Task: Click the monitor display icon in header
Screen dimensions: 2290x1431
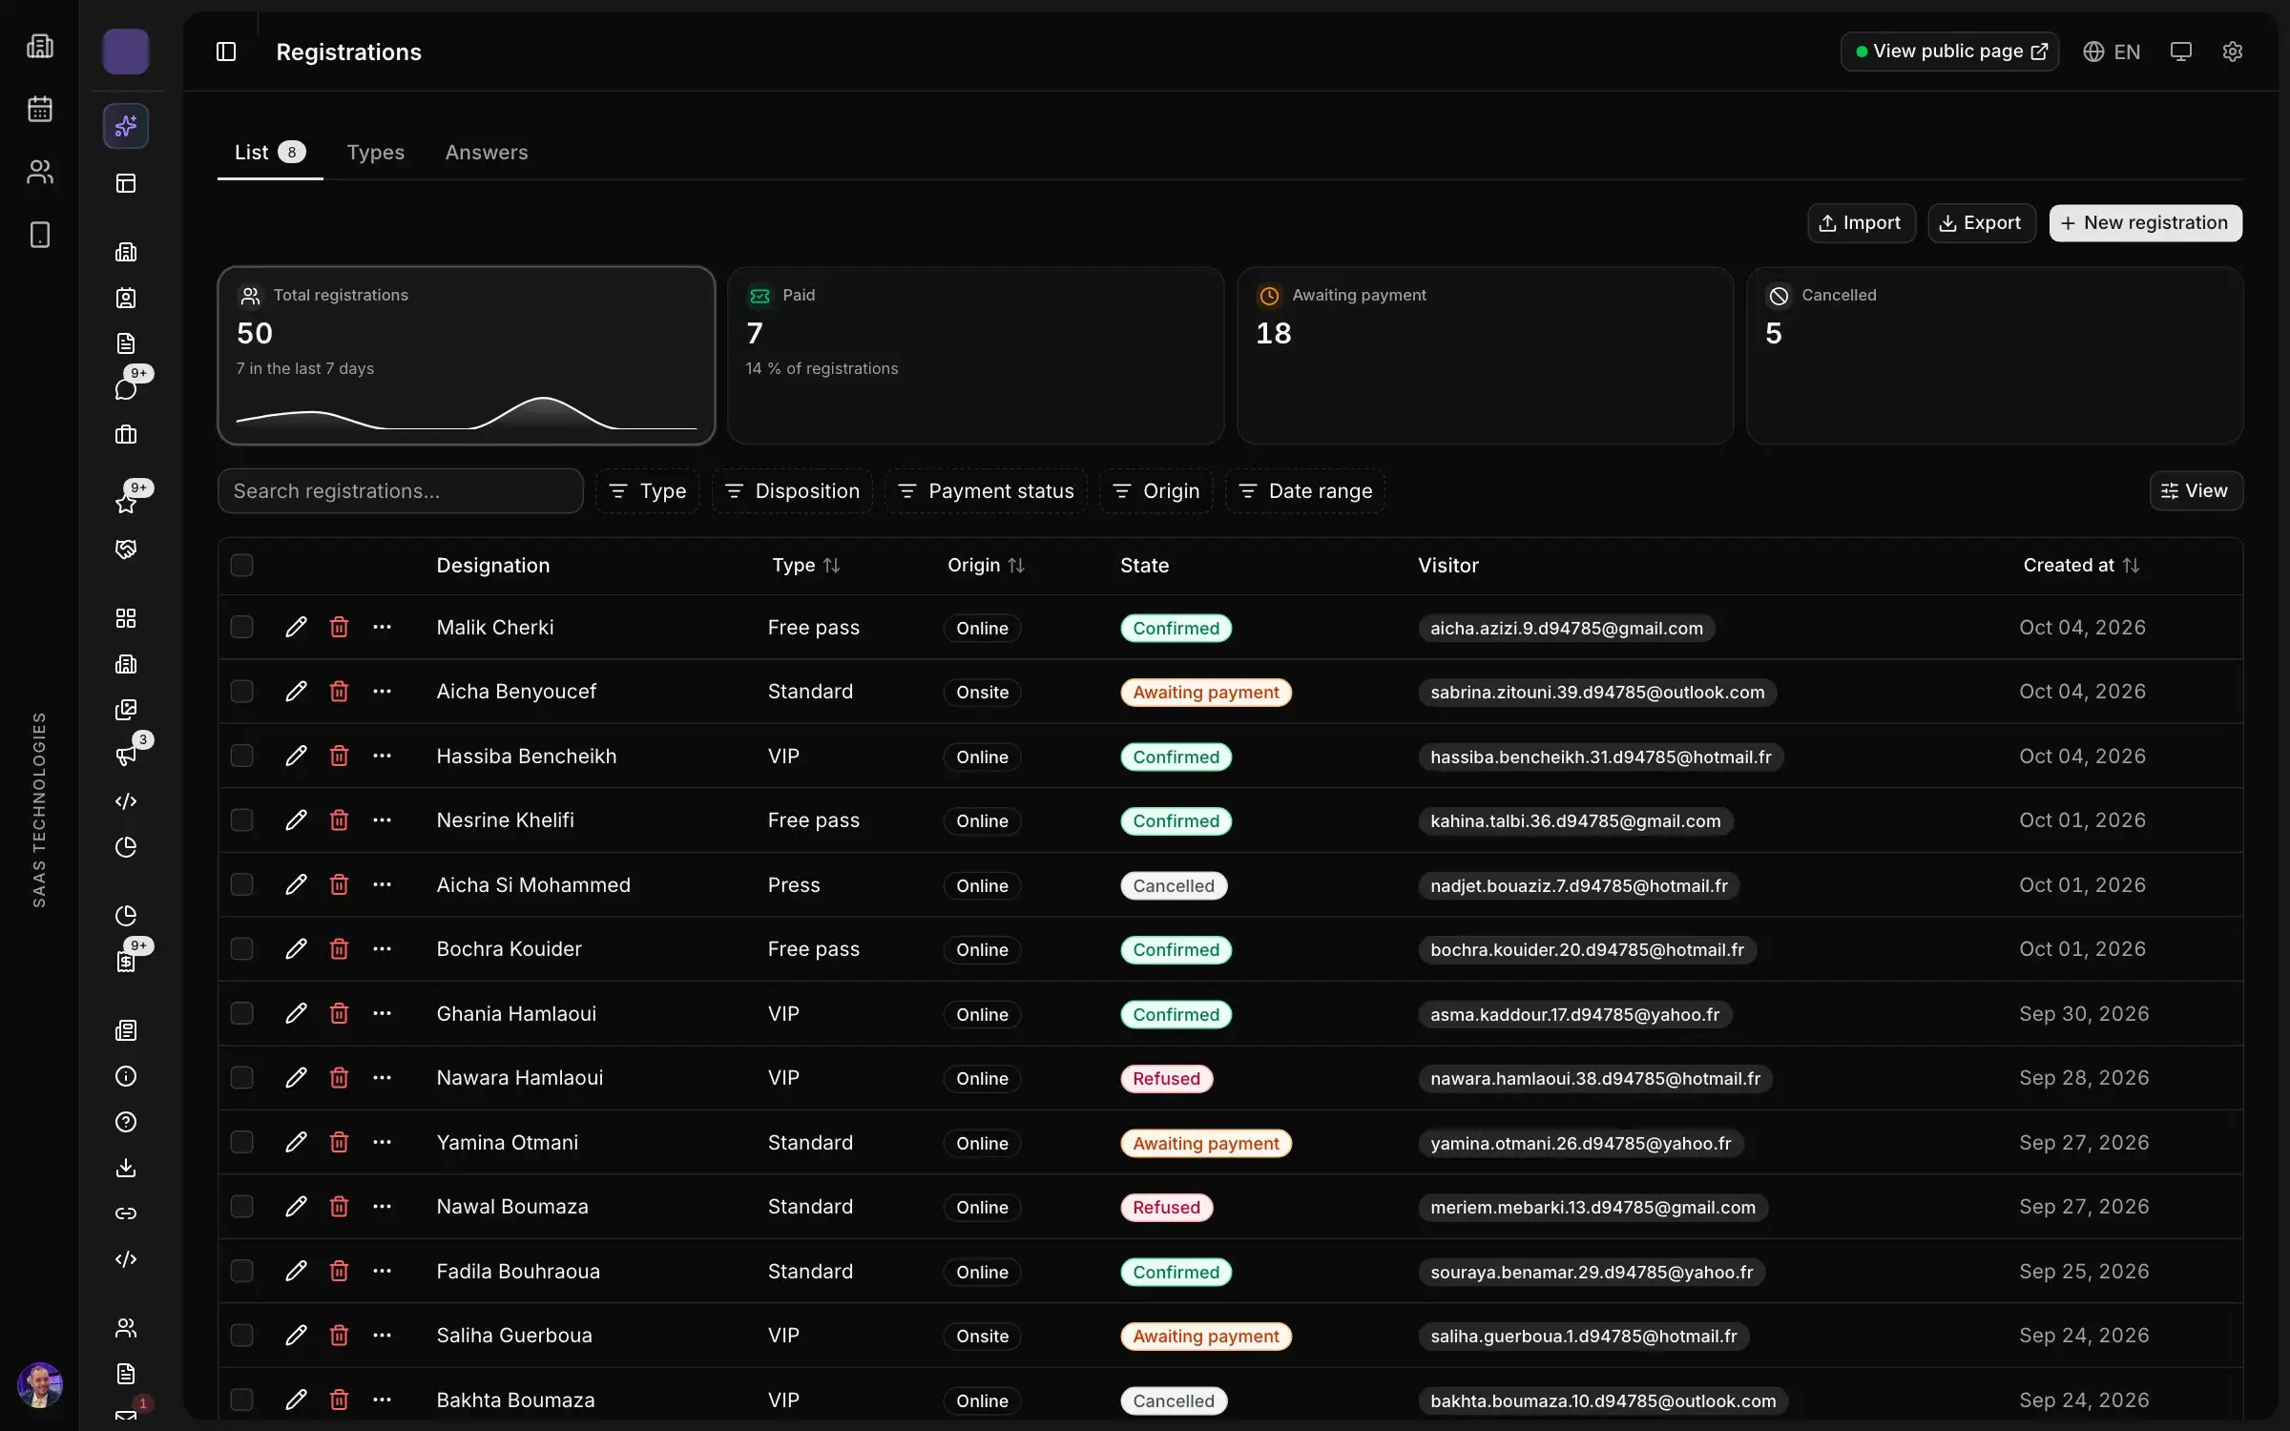Action: pyautogui.click(x=2180, y=52)
